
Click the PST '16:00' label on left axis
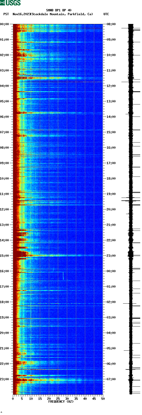[5, 271]
